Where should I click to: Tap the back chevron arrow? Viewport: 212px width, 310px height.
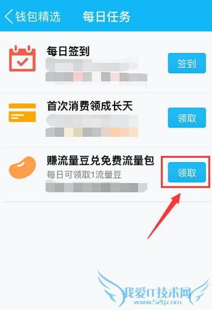9,16
